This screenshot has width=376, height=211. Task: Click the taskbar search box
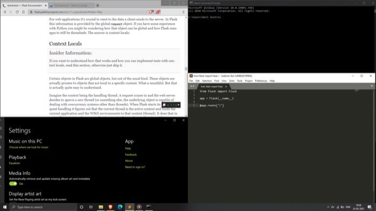coord(43,207)
